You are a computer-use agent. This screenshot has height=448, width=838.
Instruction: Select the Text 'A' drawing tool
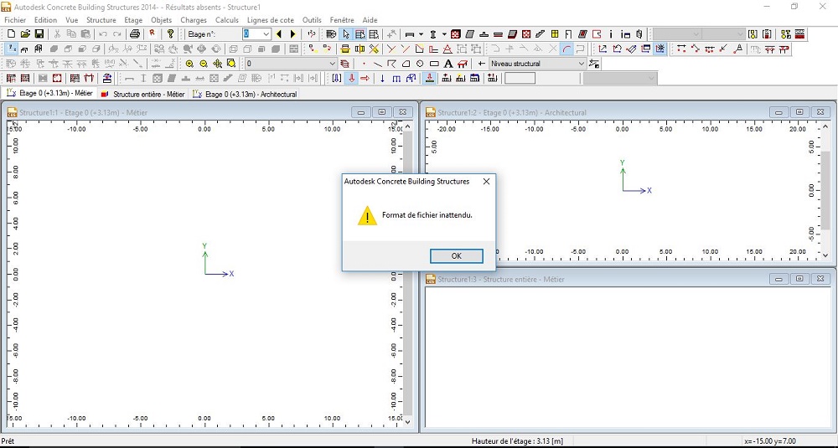tap(448, 64)
